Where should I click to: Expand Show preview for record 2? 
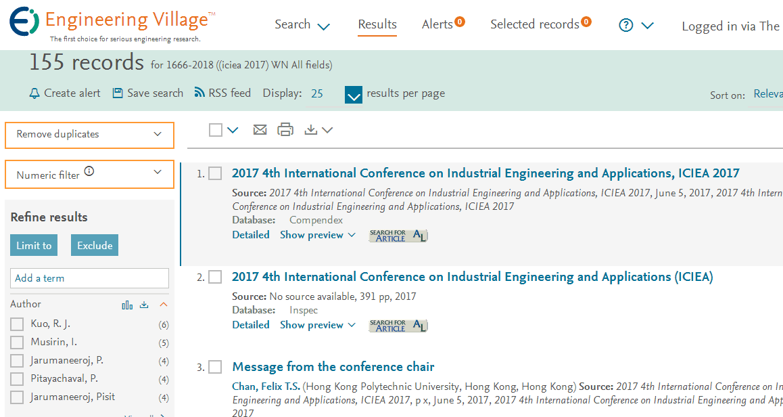pyautogui.click(x=318, y=325)
